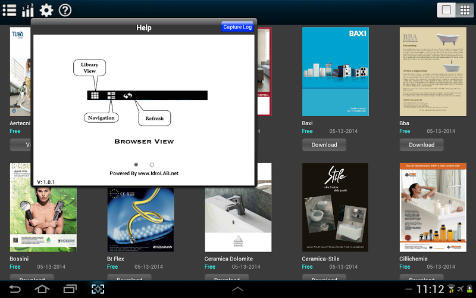
Task: Click the V: 1.0.1 version text
Action: (x=46, y=182)
